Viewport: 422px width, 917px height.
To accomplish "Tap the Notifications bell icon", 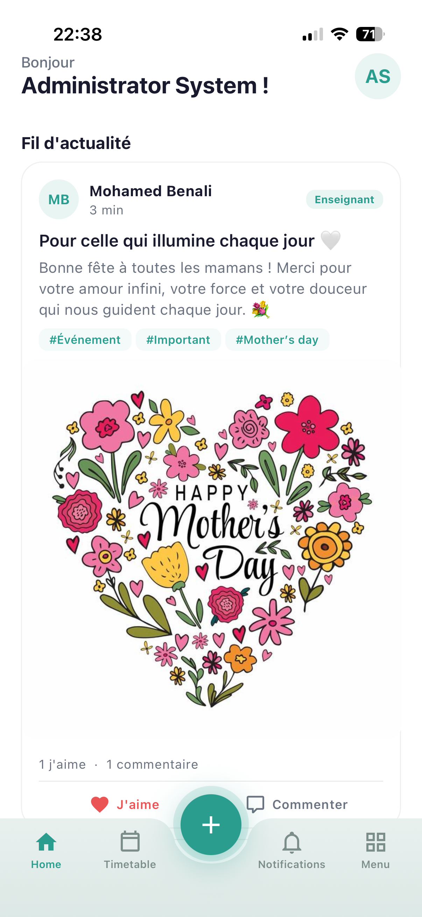I will tap(292, 842).
